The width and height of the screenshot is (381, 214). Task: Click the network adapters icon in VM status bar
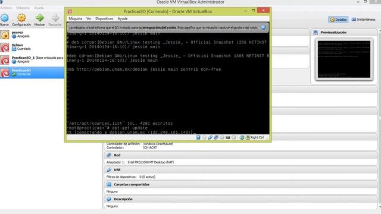coord(216,137)
